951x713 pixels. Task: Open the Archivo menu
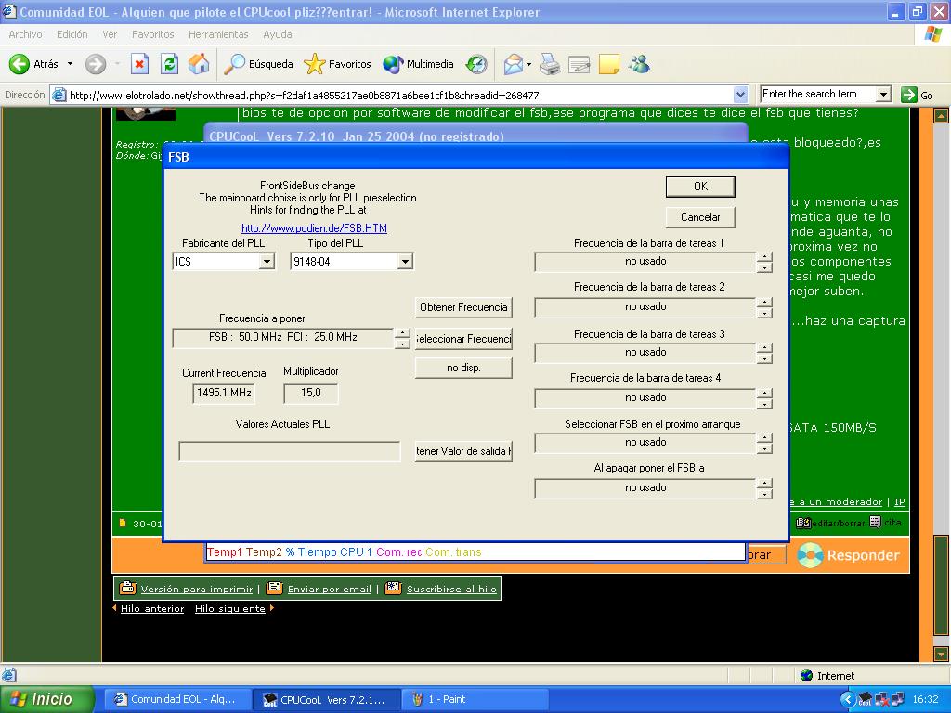[x=25, y=34]
